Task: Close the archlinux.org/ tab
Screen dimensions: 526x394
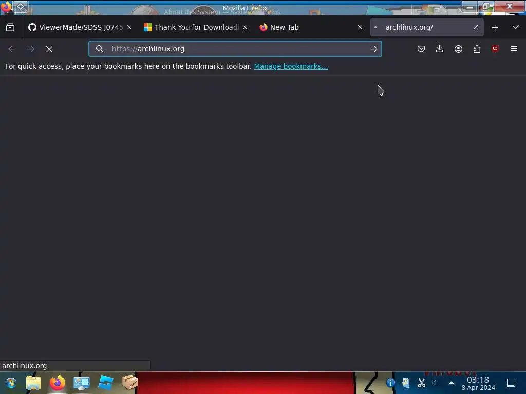Action: point(476,27)
